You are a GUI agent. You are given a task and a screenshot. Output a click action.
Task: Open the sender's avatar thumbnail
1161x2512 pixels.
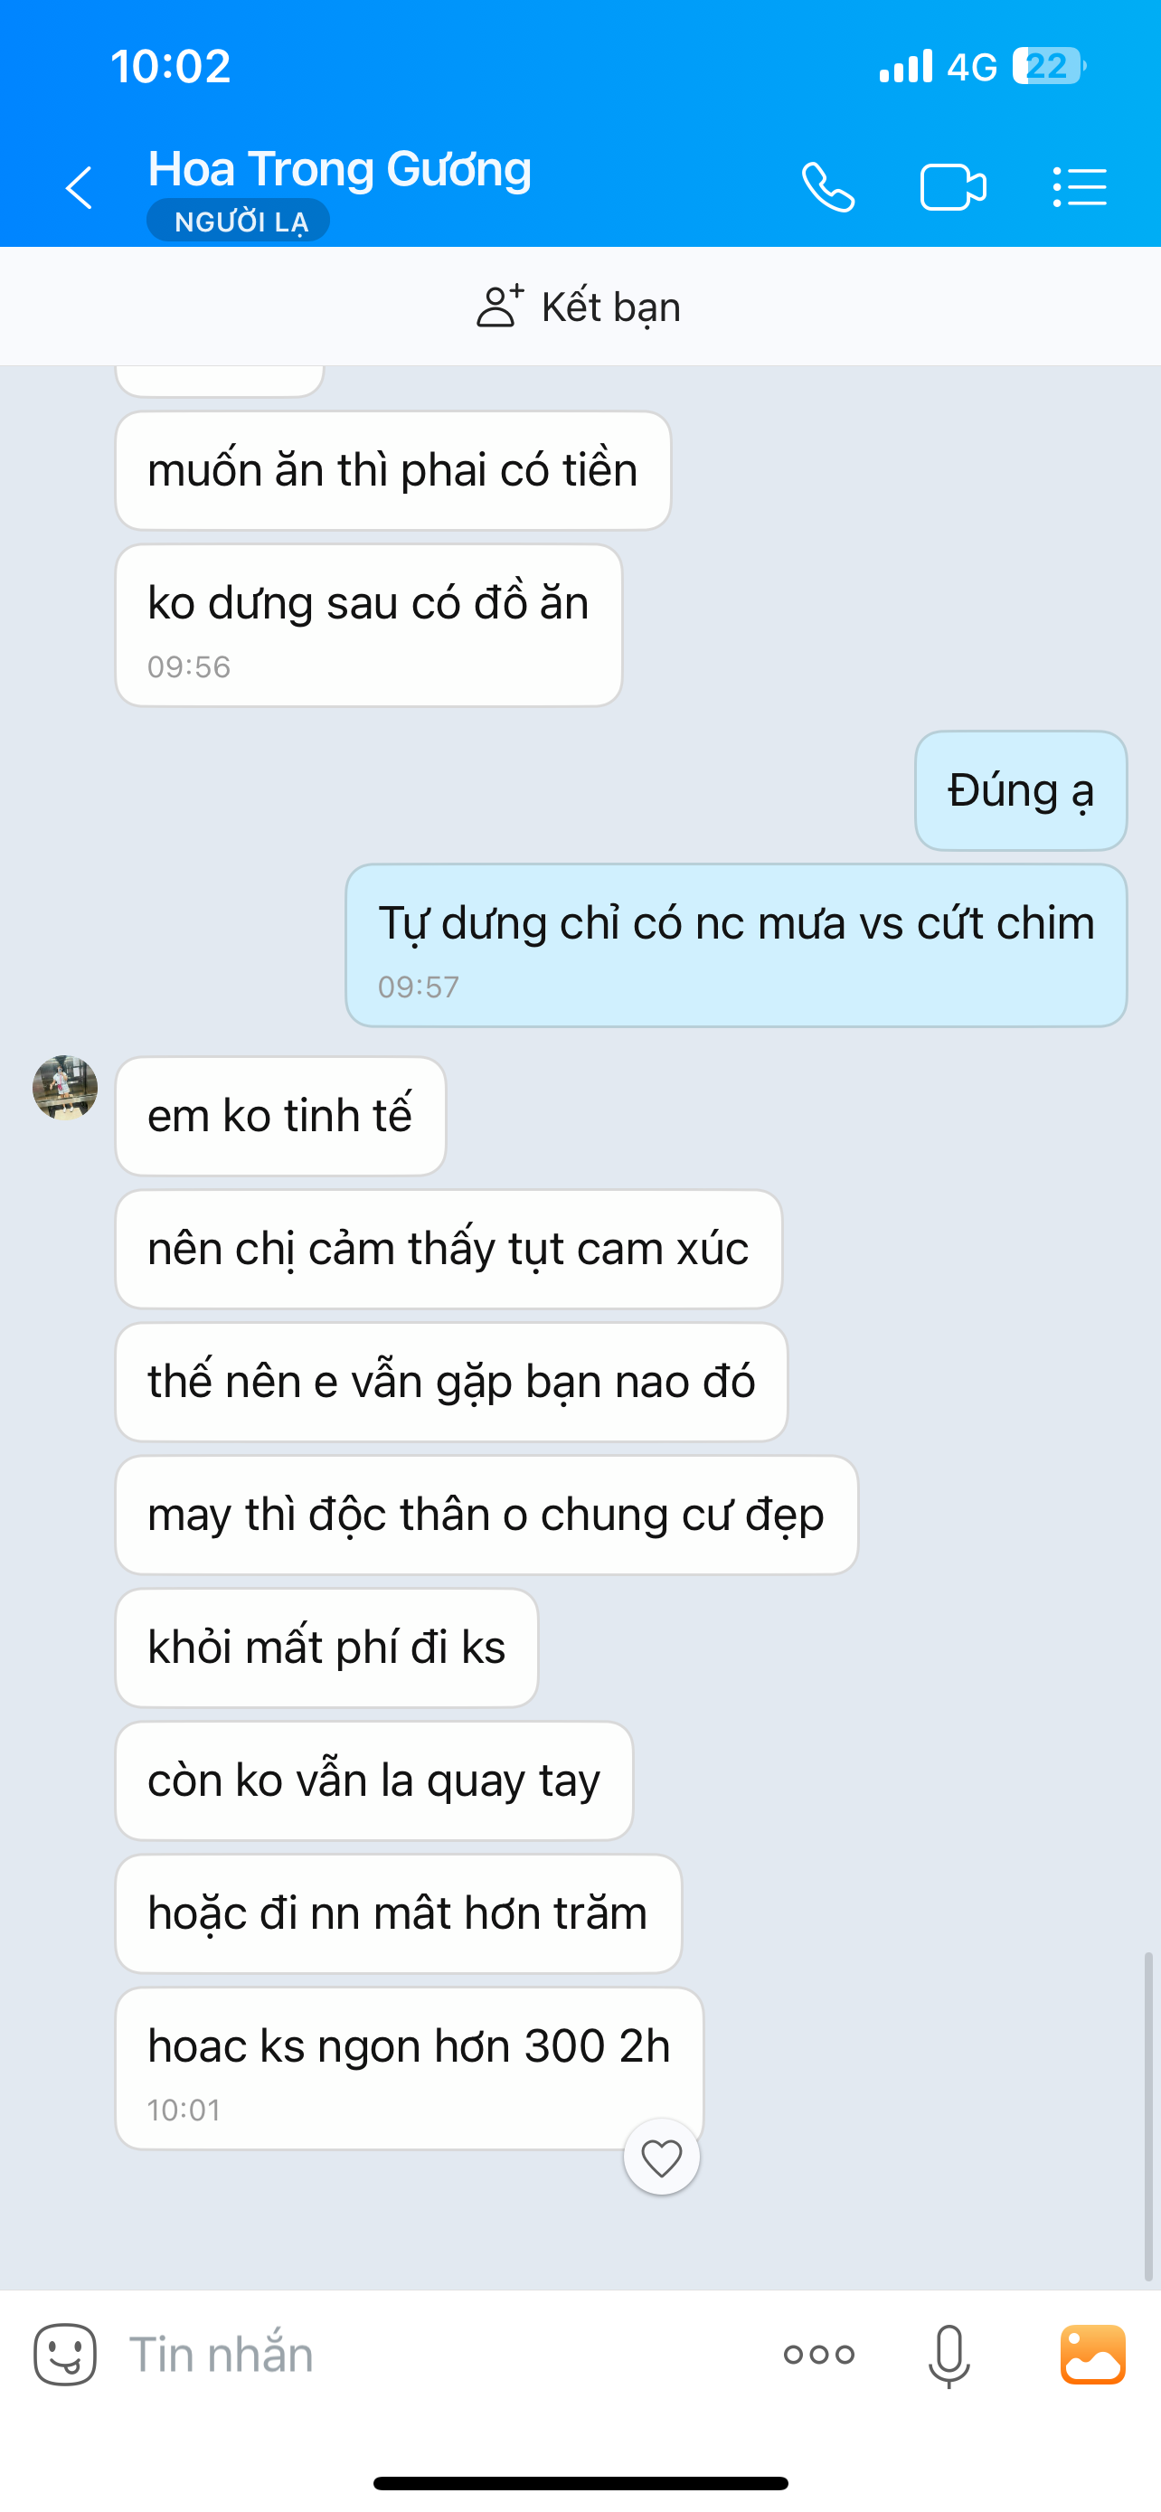(x=65, y=1087)
